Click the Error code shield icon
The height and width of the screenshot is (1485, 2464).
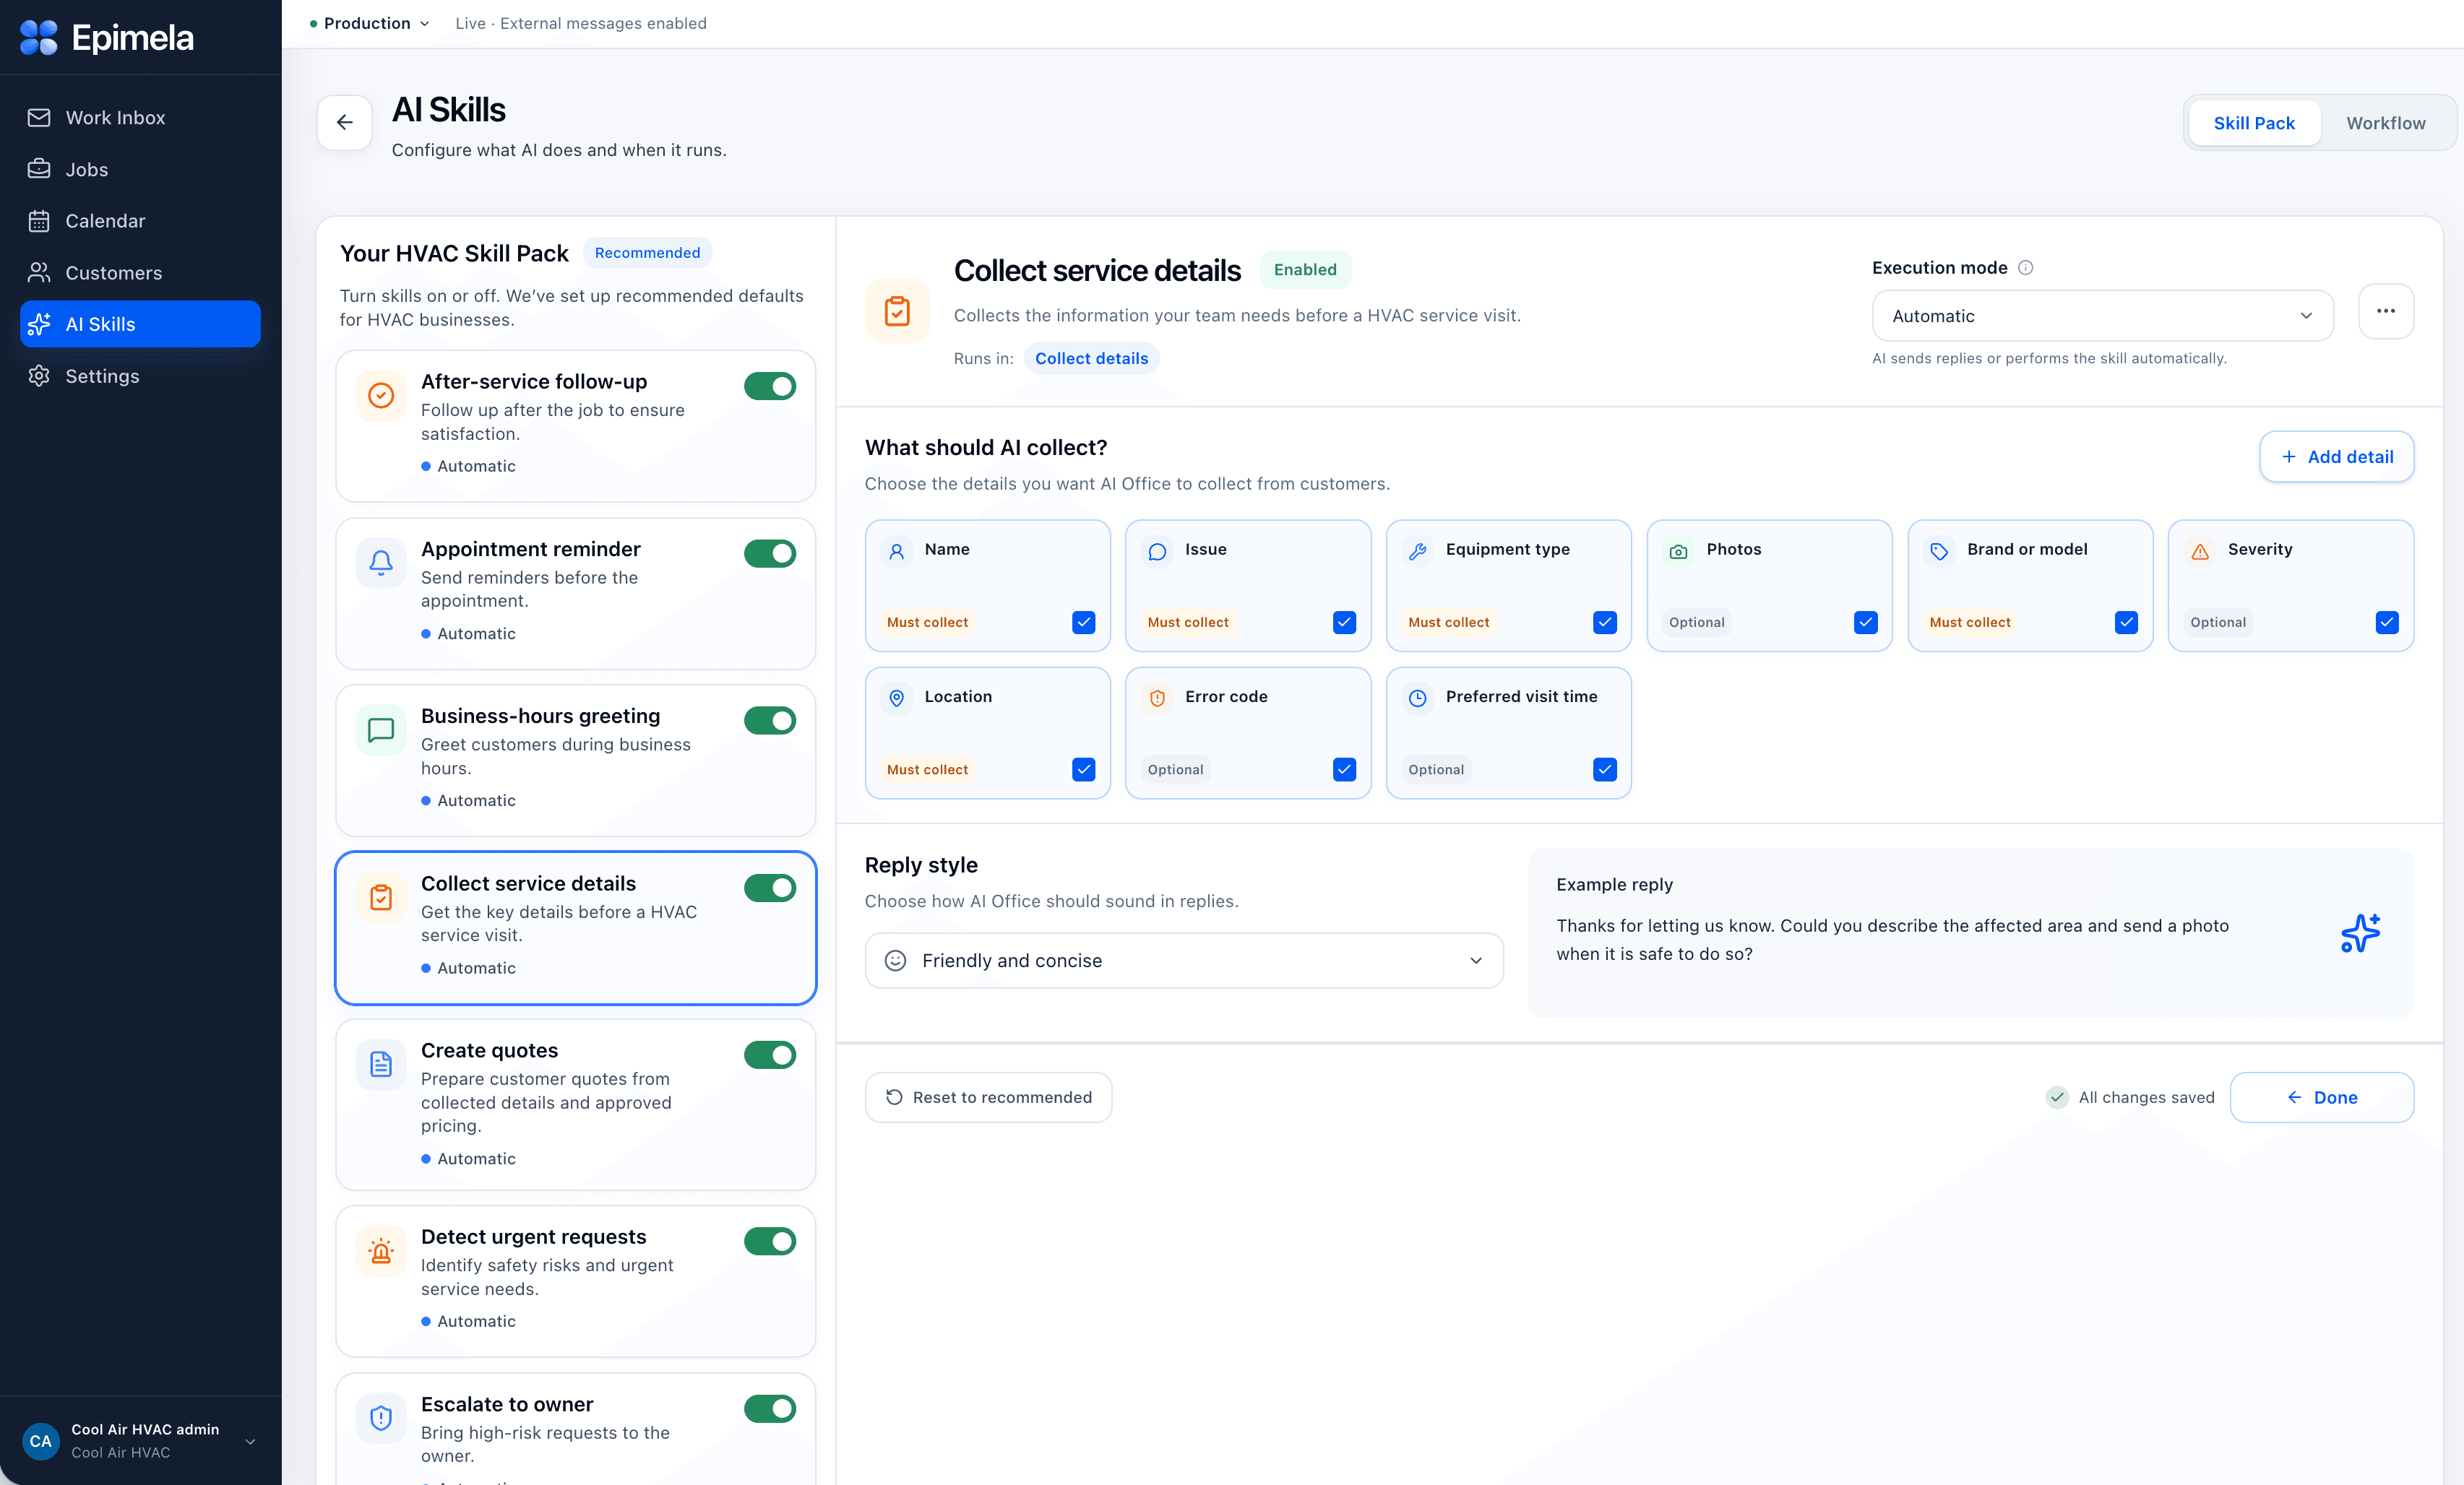point(1157,698)
